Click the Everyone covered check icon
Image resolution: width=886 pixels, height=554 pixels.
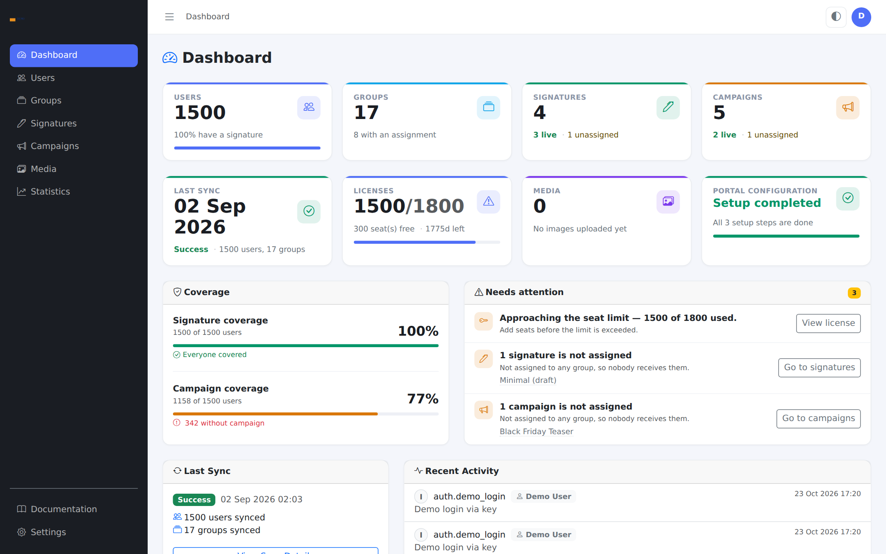click(177, 355)
